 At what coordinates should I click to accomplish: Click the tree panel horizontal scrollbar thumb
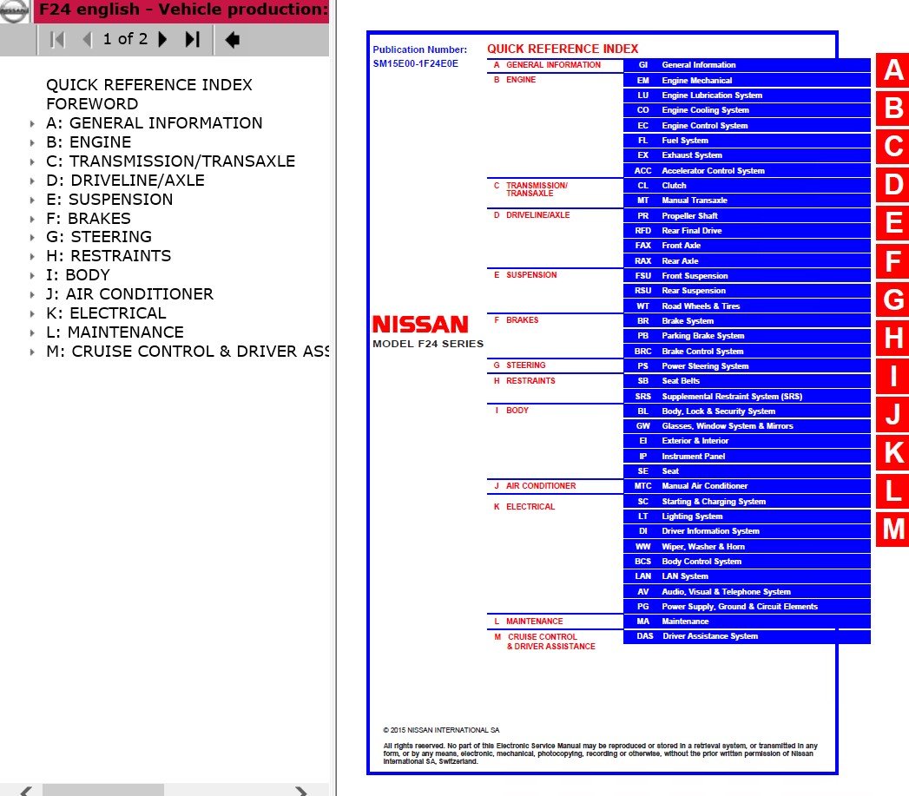103,790
